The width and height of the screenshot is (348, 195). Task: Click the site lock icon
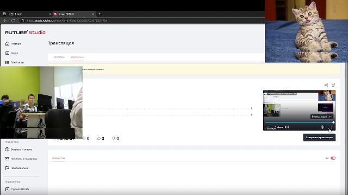(x=23, y=21)
